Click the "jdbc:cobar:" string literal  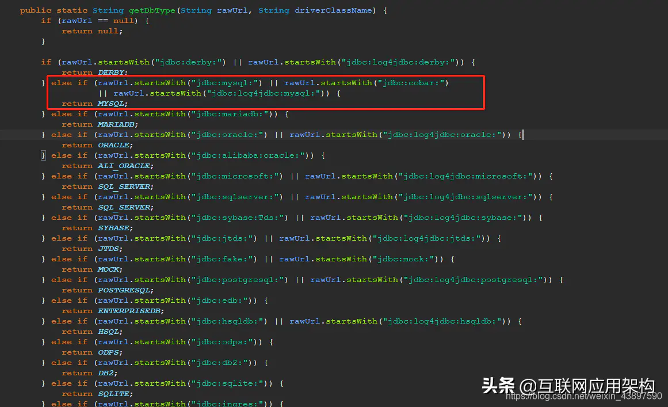click(x=411, y=83)
